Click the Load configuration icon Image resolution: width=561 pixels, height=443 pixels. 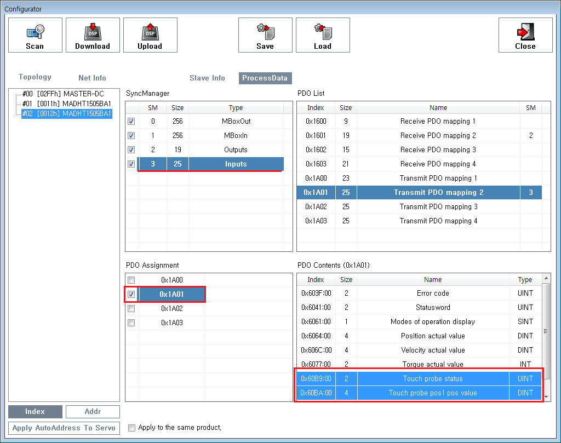point(323,35)
